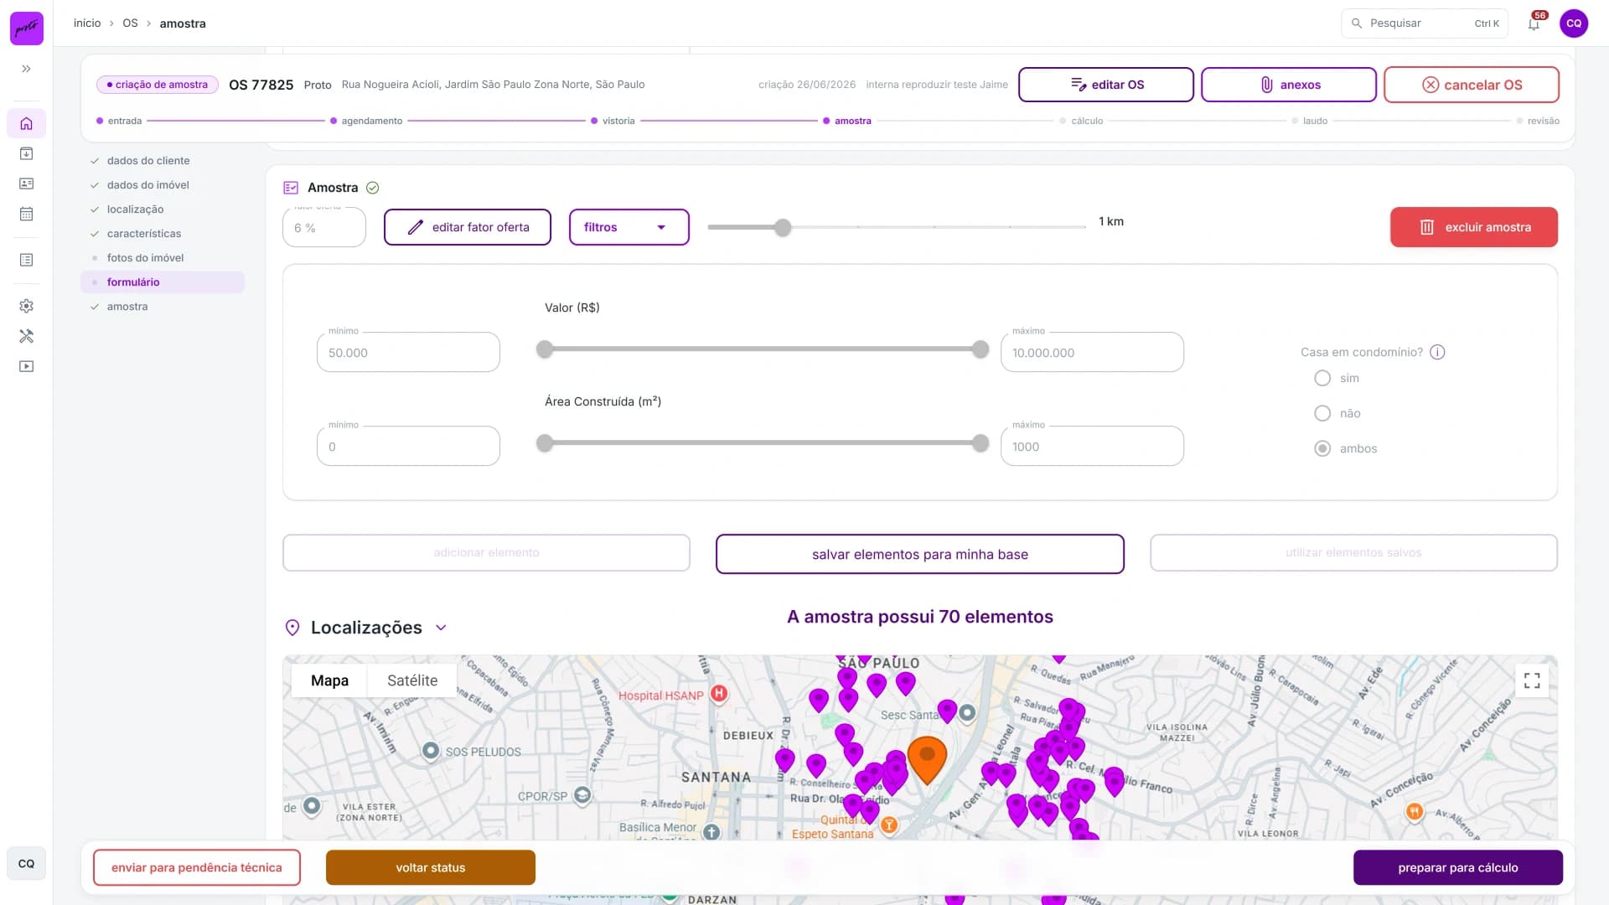Expand the sidebar with double-chevron icon
The image size is (1609, 905).
pyautogui.click(x=27, y=69)
